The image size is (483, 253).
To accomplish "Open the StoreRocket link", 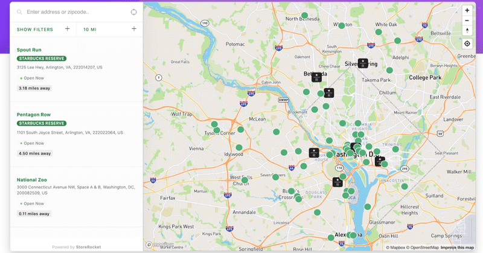I will point(88,247).
